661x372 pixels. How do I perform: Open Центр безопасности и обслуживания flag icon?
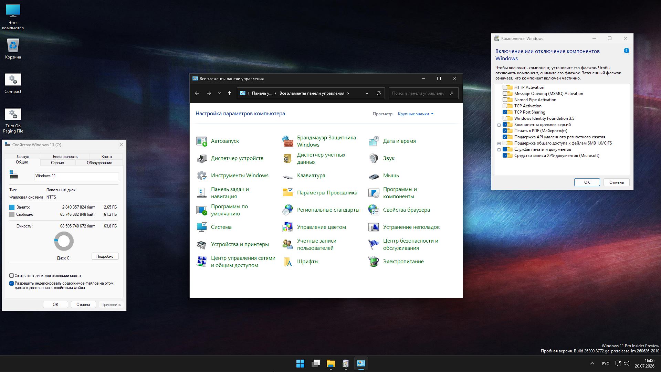374,244
